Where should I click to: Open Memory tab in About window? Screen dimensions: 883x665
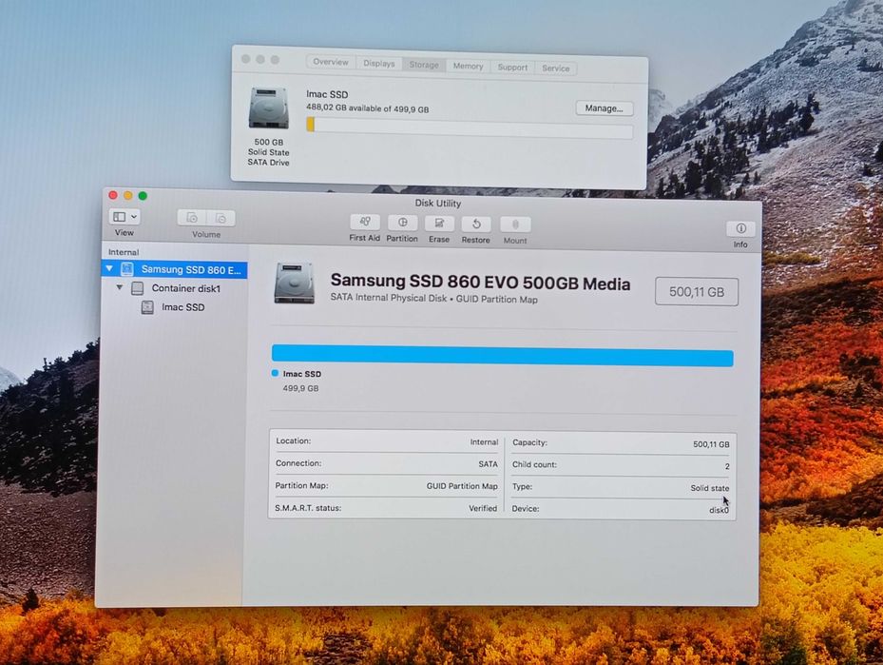pos(468,66)
